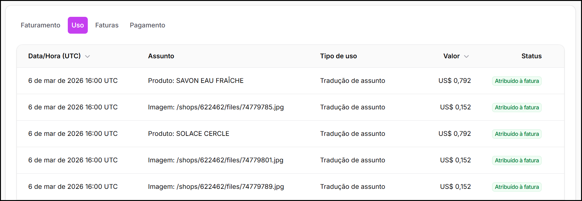Go to the Pagamento tab

147,25
